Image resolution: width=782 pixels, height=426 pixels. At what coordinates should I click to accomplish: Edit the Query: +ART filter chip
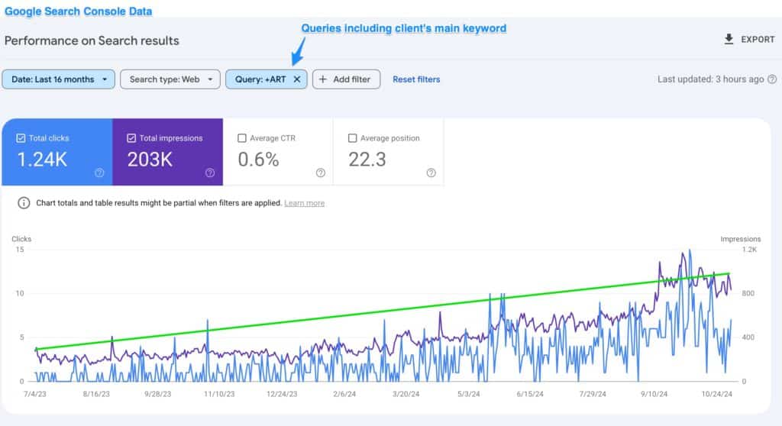260,79
